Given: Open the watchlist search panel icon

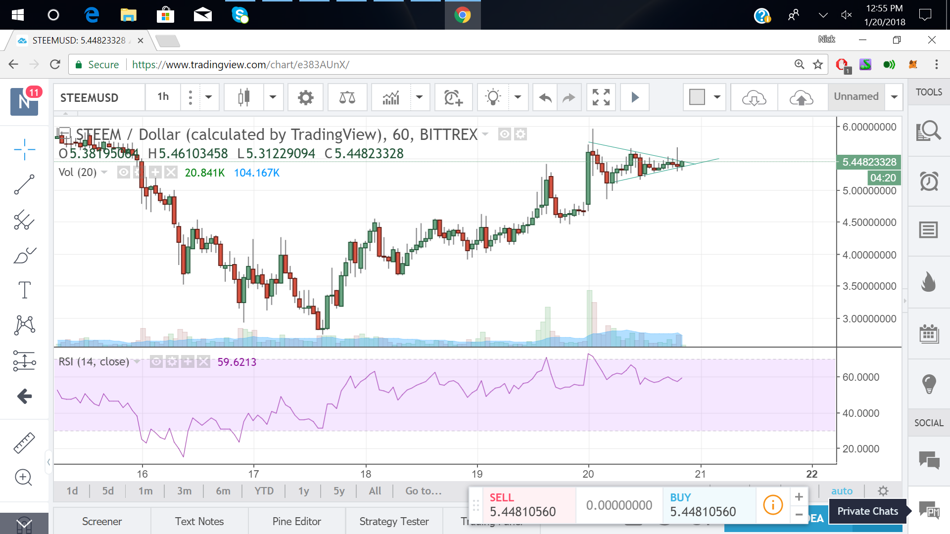Looking at the screenshot, I should pyautogui.click(x=929, y=131).
